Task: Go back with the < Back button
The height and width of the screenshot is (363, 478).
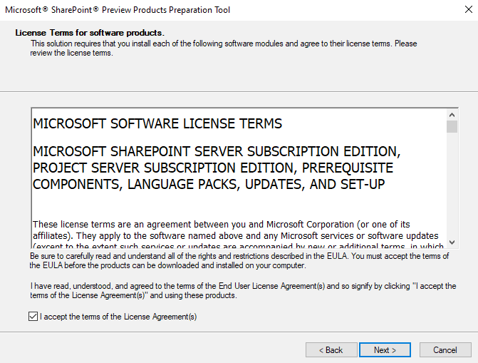Action: coord(331,350)
